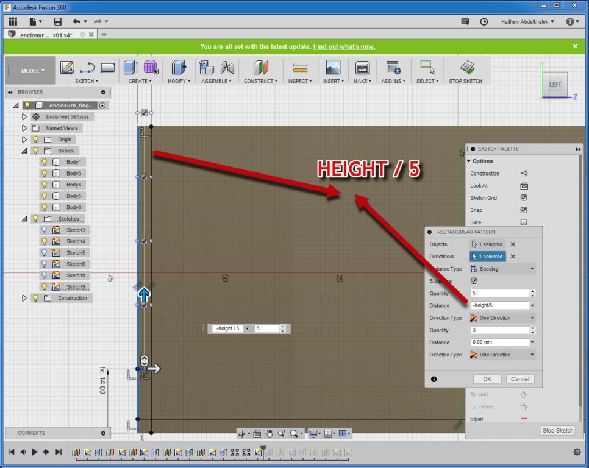Open timeline settings gear icon
The image size is (589, 468).
[577, 452]
